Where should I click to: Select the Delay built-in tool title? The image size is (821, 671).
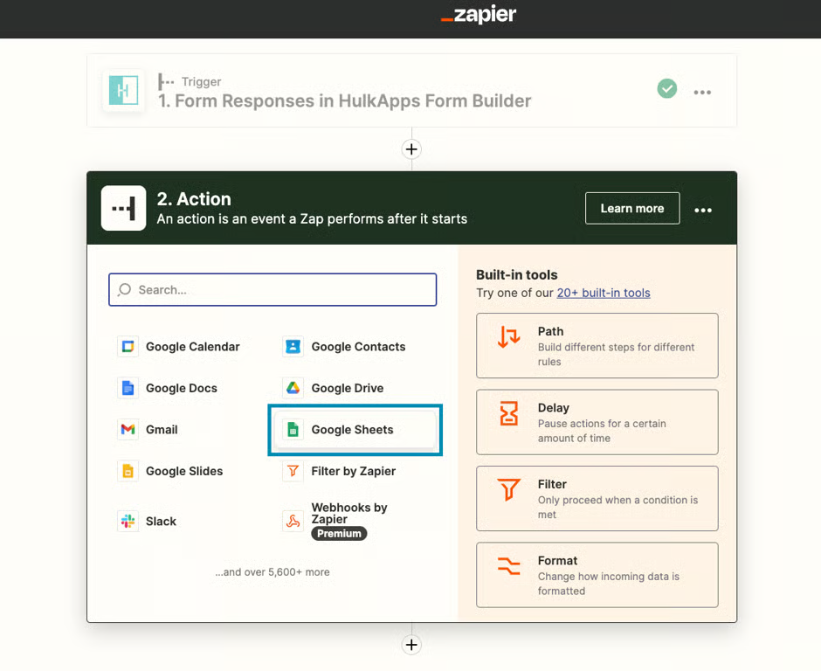click(x=554, y=408)
